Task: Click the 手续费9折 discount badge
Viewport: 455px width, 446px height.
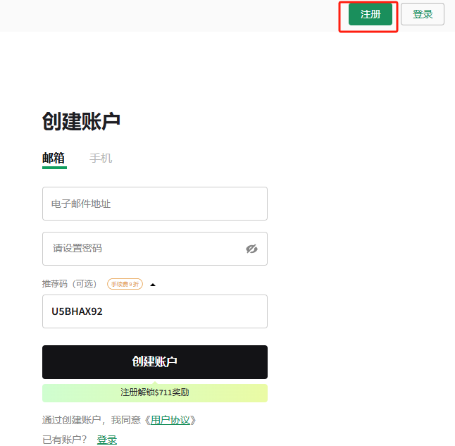Action: coord(125,285)
